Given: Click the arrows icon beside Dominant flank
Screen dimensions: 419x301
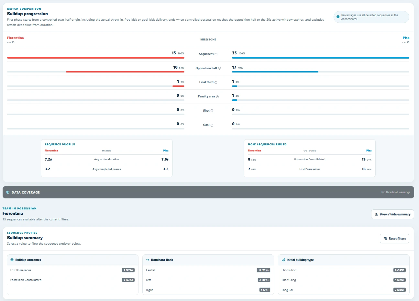Looking at the screenshot, I should click(x=148, y=260).
